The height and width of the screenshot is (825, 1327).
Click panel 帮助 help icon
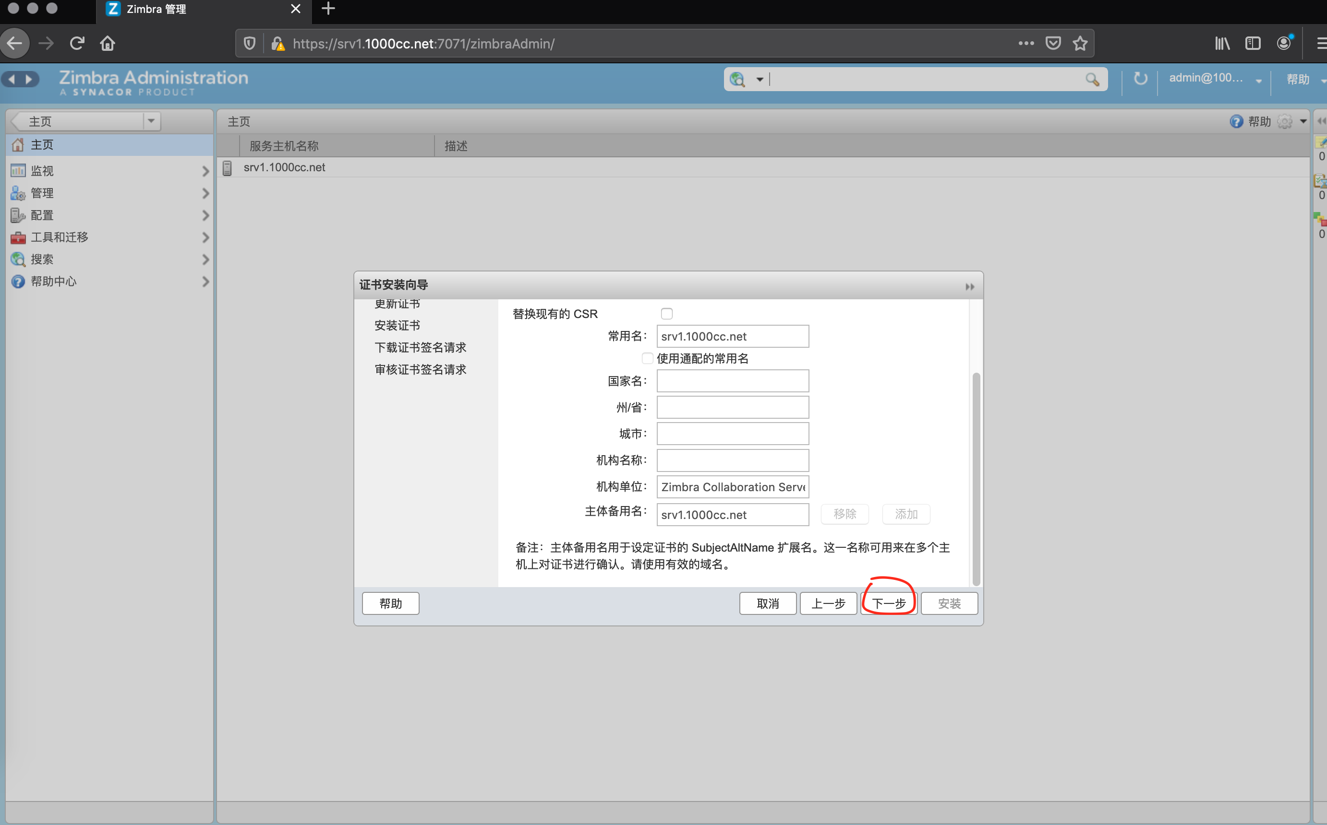point(1236,121)
